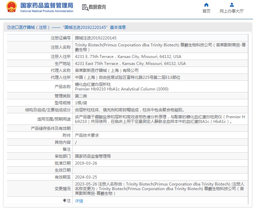
Task: Open the 数据查询 search icon
Action: coord(85,7)
